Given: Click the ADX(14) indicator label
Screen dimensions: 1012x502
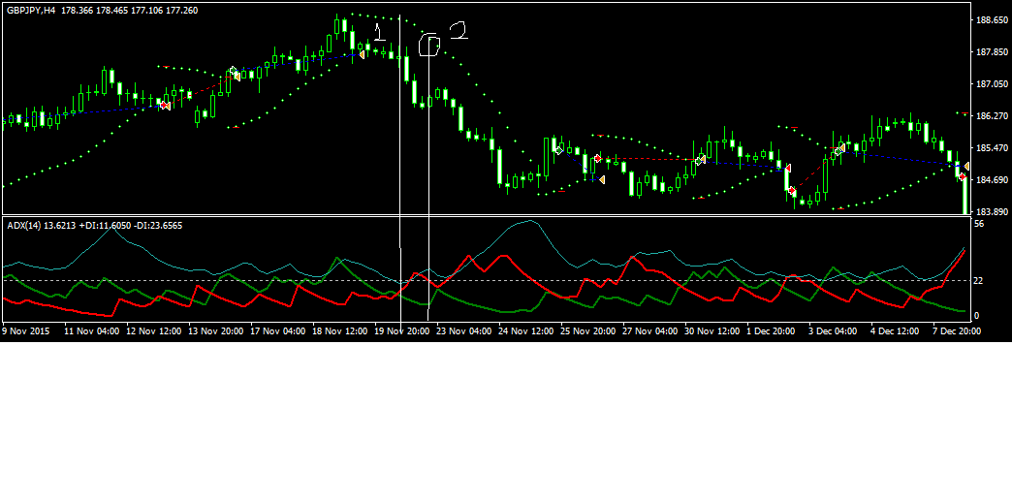Looking at the screenshot, I should pos(24,225).
